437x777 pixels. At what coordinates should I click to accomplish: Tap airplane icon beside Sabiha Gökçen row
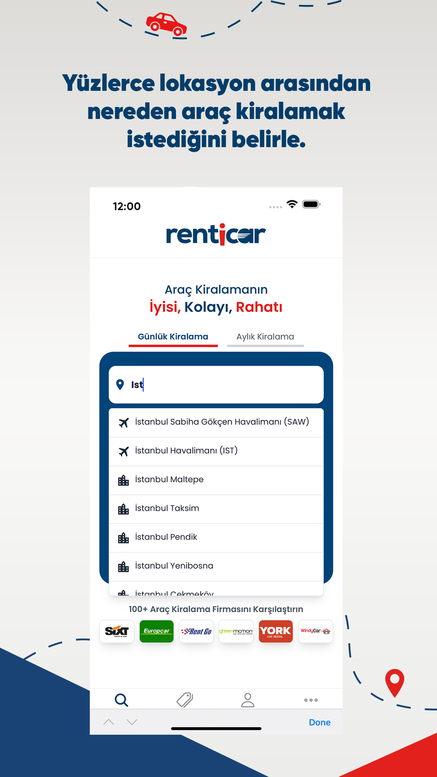click(x=124, y=423)
